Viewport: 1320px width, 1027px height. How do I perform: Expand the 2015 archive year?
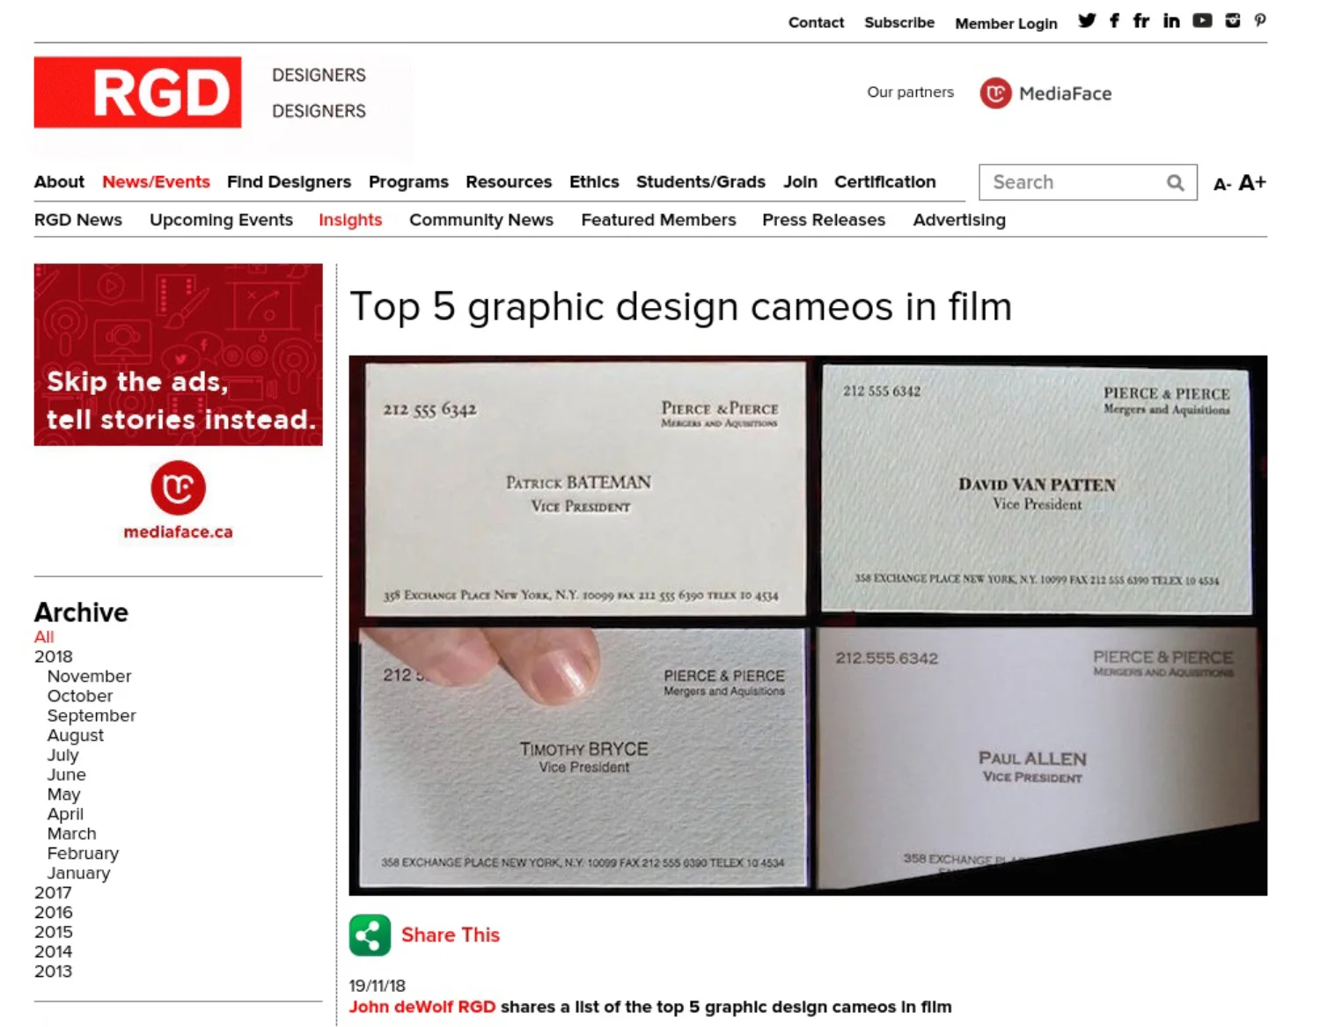click(54, 932)
